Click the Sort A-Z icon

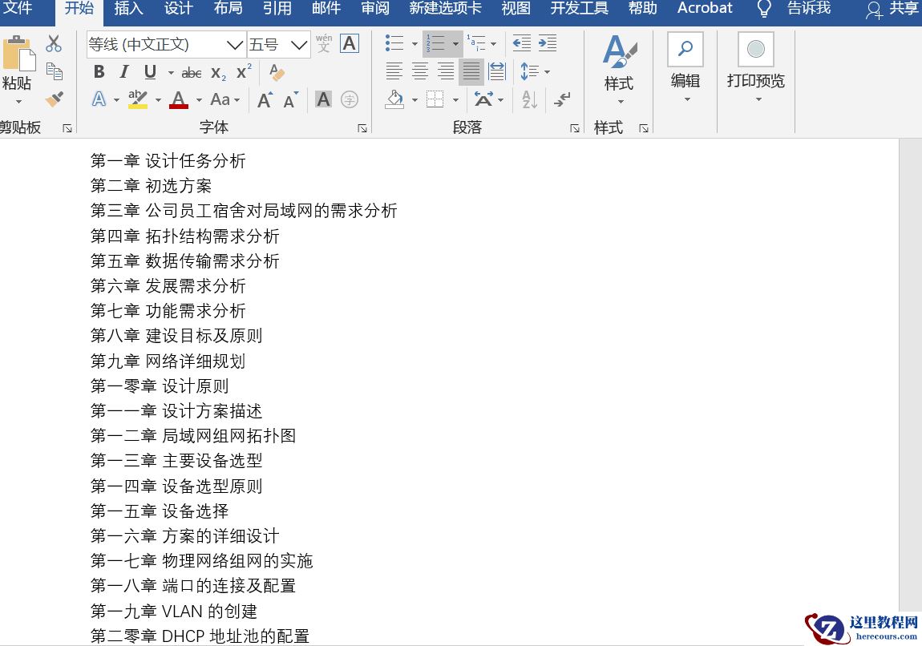[x=529, y=99]
